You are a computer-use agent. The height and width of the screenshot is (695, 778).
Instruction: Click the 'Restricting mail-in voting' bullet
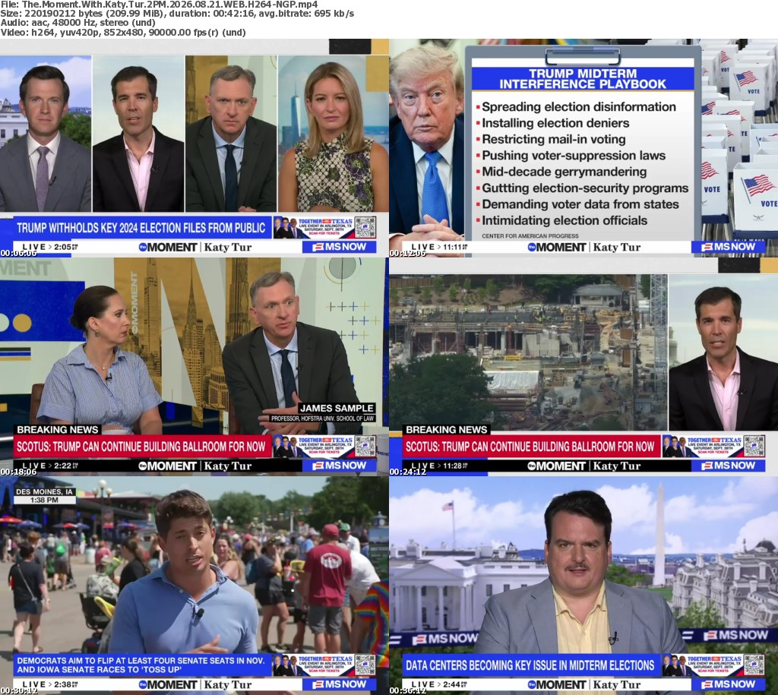pos(553,140)
